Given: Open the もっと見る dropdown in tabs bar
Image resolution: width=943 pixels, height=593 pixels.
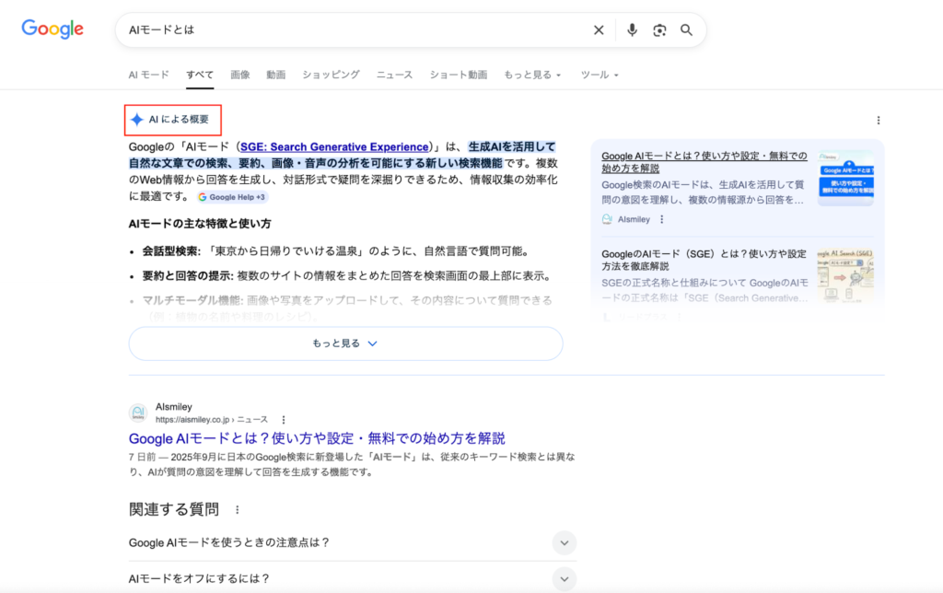Looking at the screenshot, I should pos(531,75).
